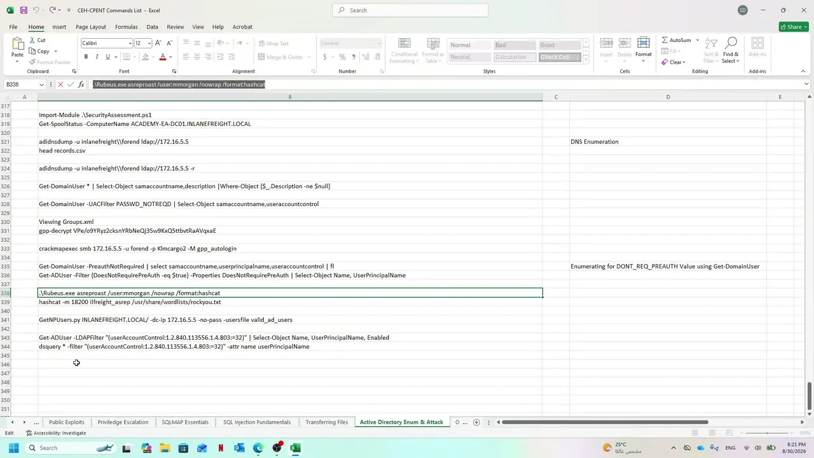Click the Redo arrow in title bar

coord(52,10)
